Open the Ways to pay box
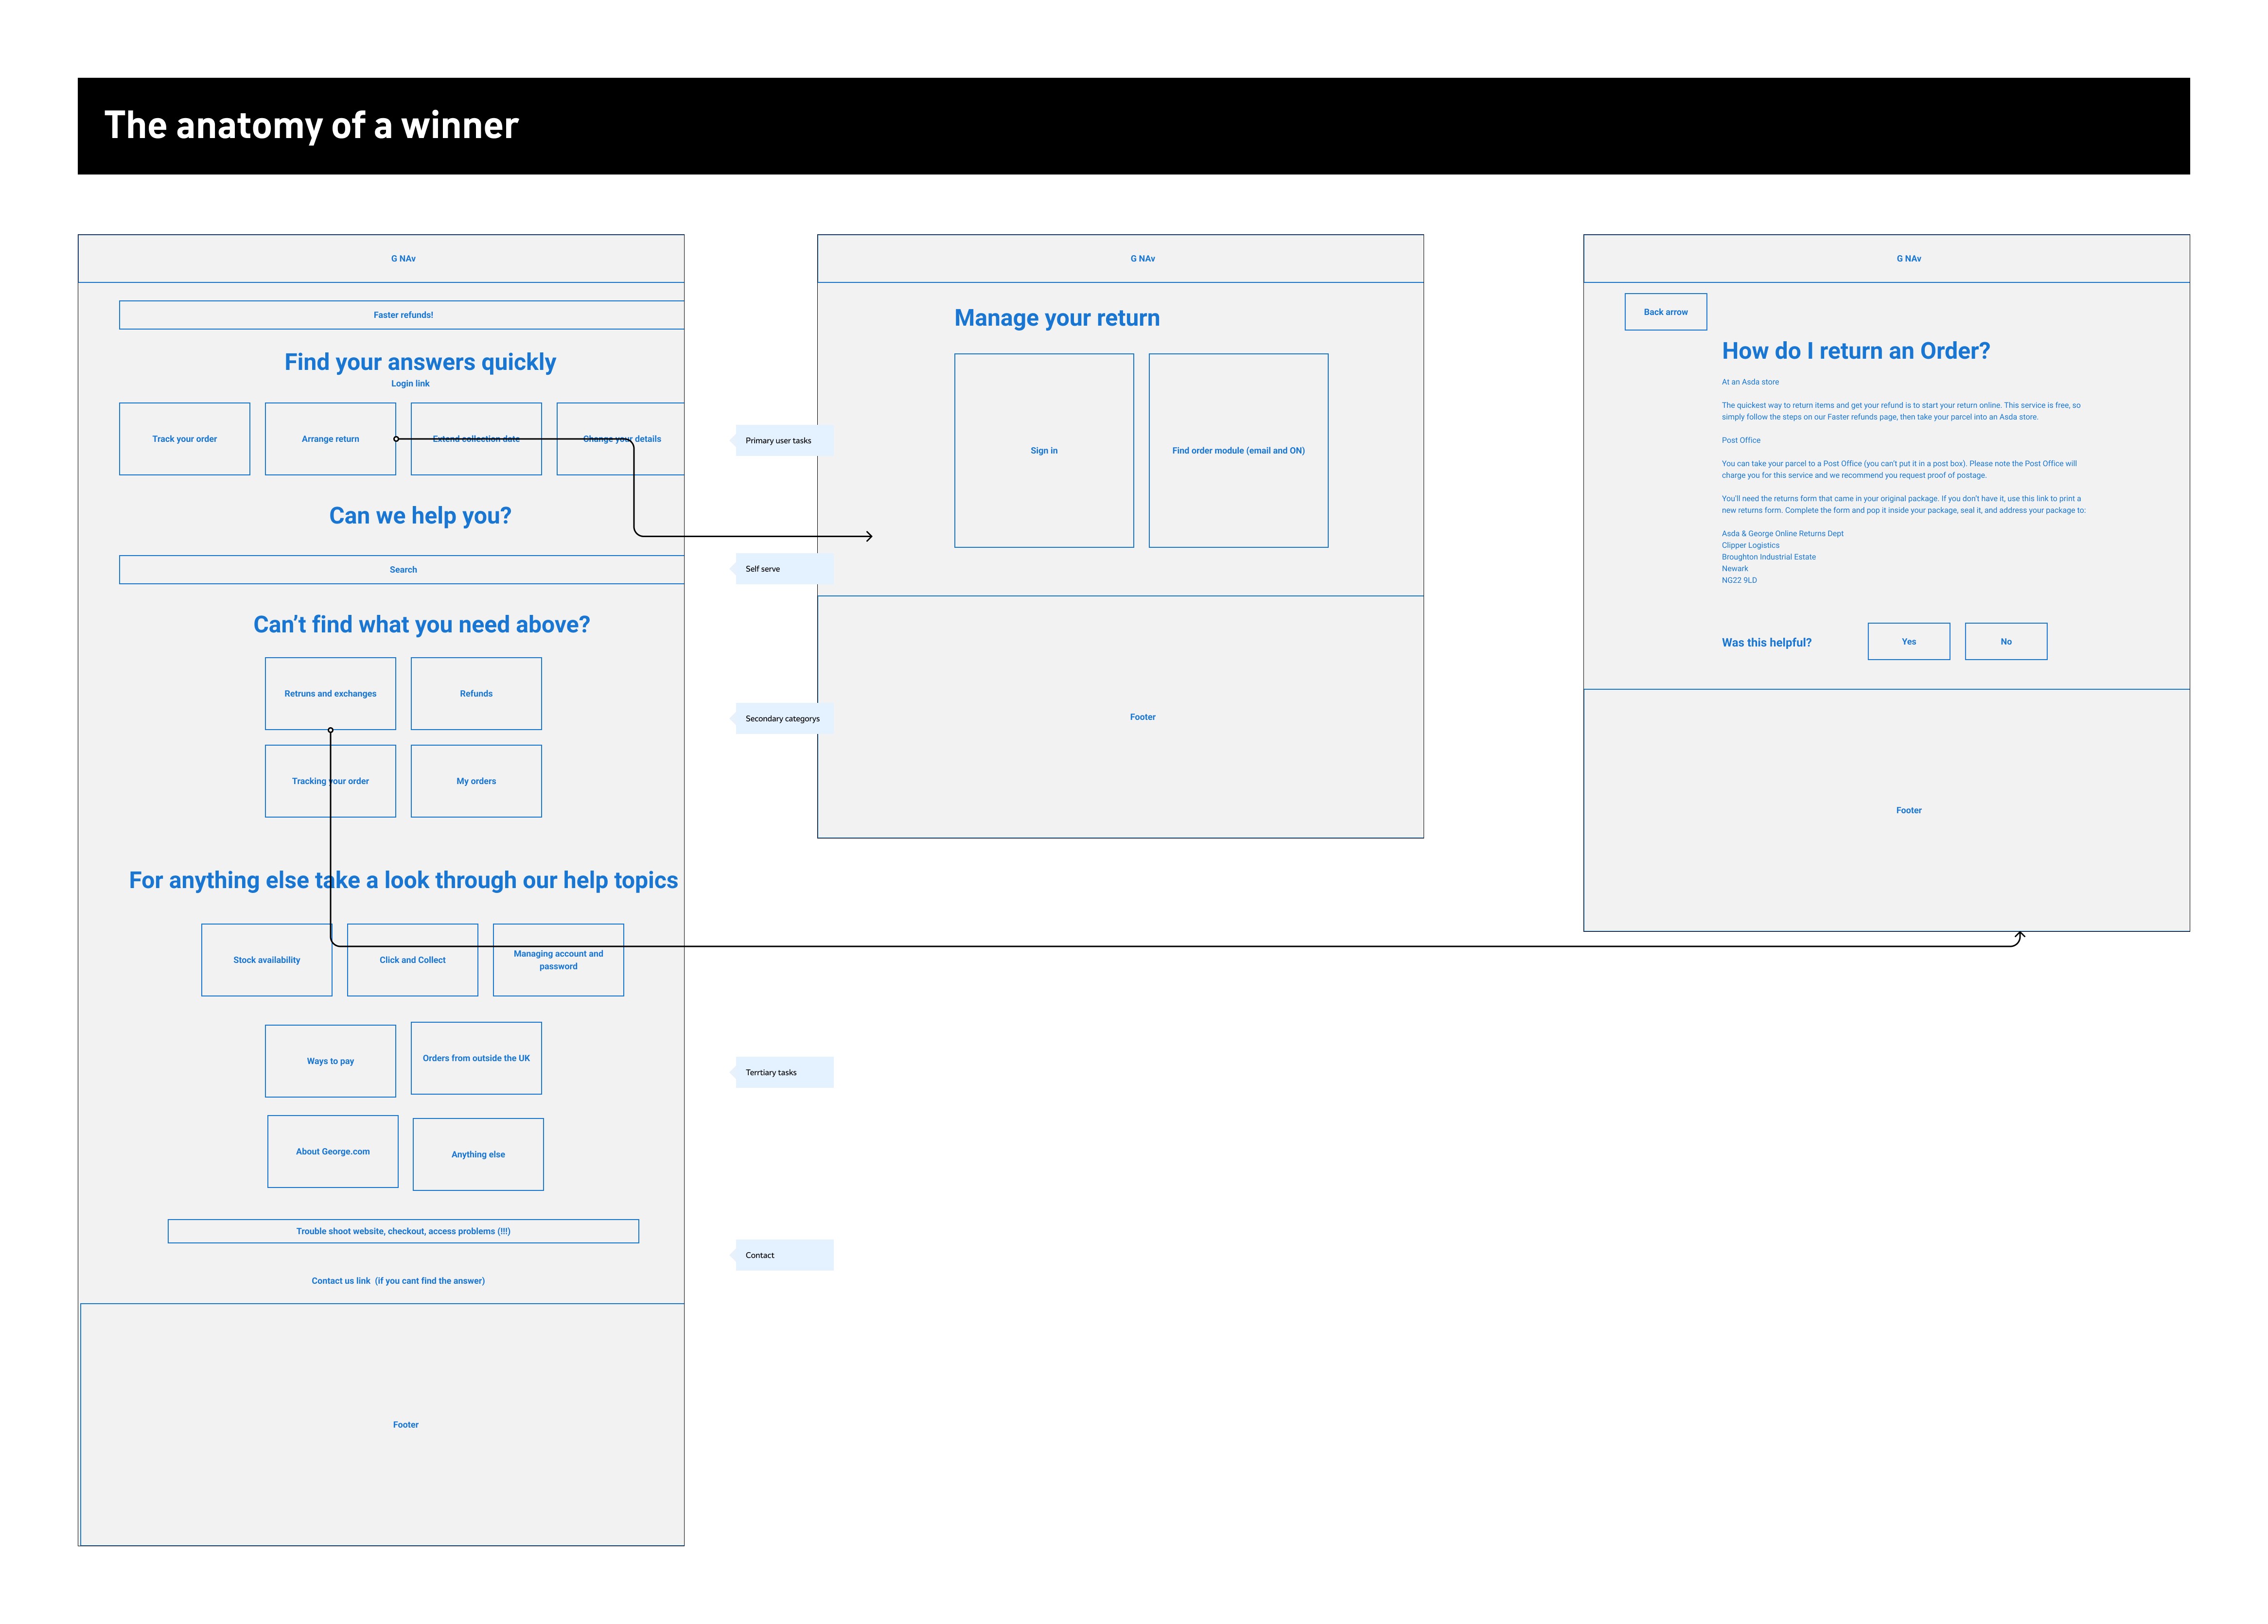 click(x=330, y=1061)
